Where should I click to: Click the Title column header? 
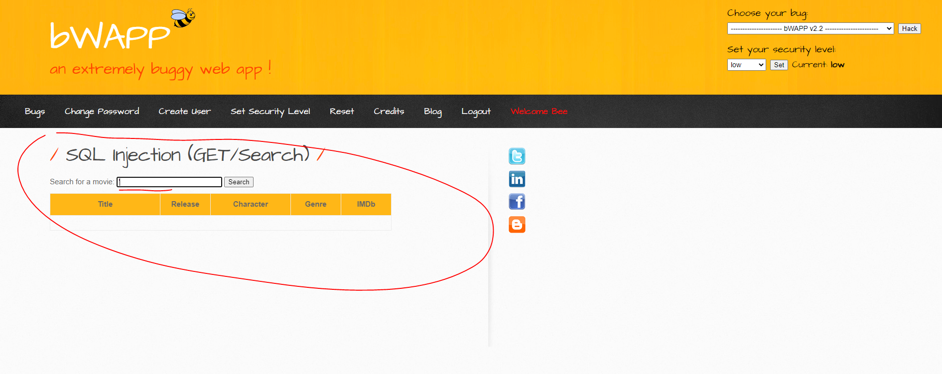105,204
